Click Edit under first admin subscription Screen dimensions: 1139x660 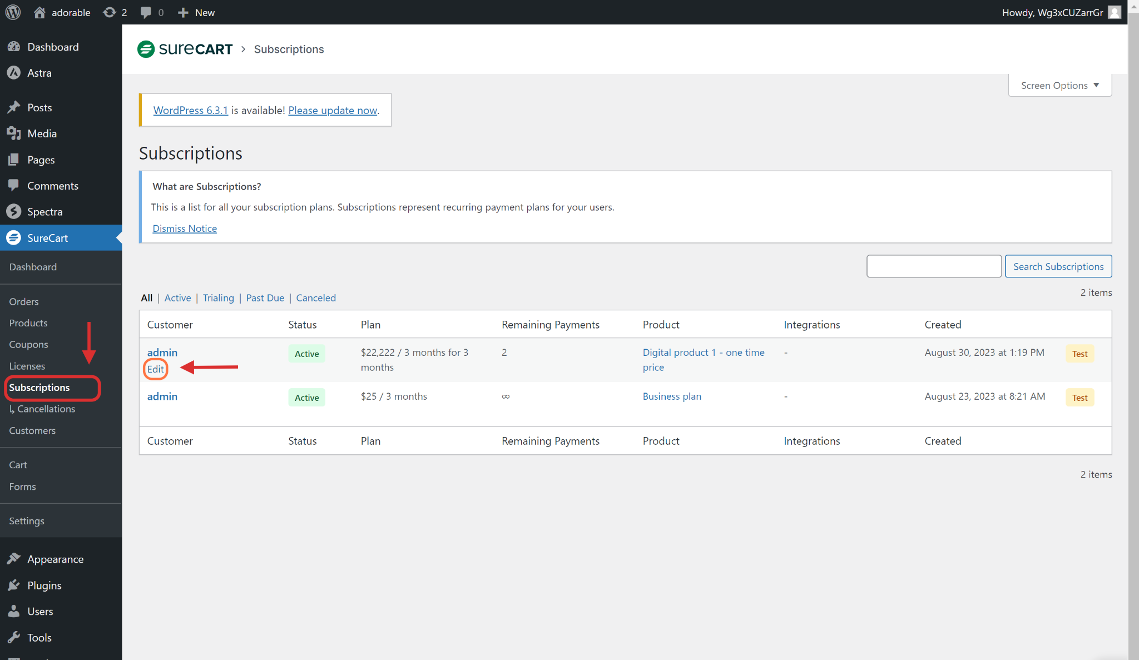click(155, 369)
